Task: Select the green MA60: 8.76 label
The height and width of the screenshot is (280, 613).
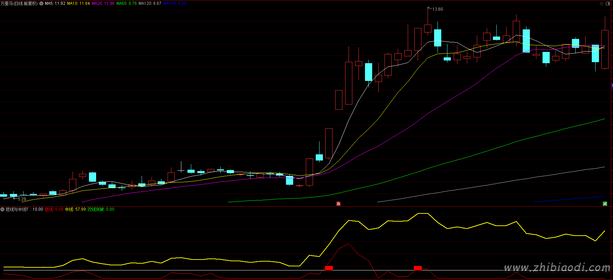Action: [127, 3]
